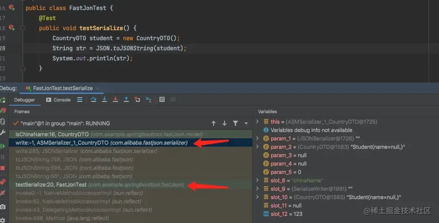Open the thread selector dropdown arrow
The image size is (439, 223).
(x=246, y=123)
